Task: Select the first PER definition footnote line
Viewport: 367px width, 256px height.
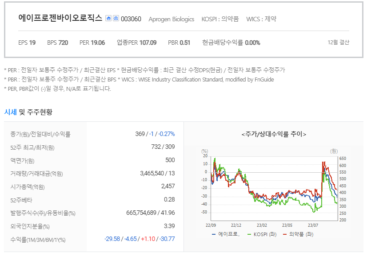Action: [144, 70]
